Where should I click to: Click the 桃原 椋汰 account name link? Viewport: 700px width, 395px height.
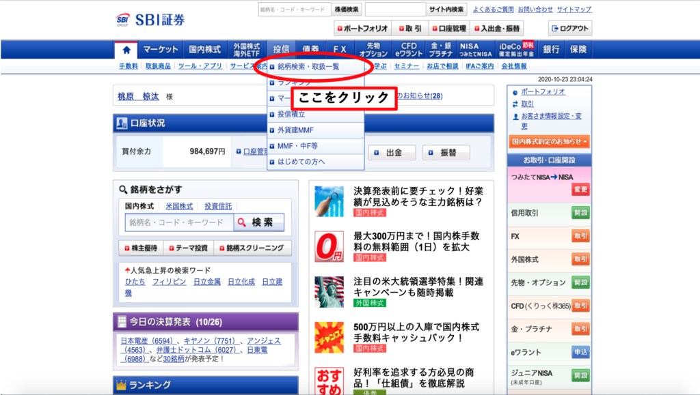click(138, 96)
